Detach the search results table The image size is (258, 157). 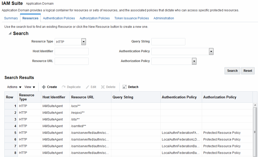pos(130,87)
